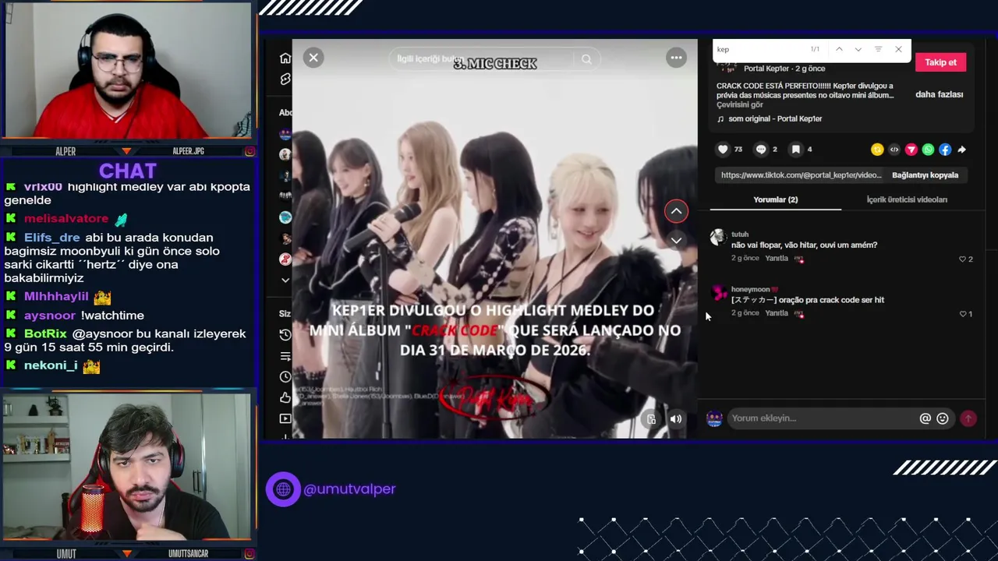This screenshot has height=561, width=998.
Task: Click chat username 'BotRix'
Action: [45, 333]
